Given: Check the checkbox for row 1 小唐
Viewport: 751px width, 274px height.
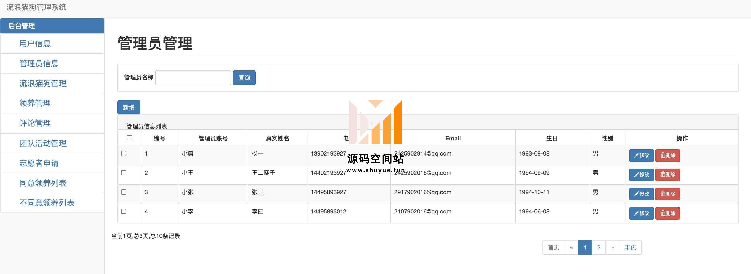Looking at the screenshot, I should point(124,153).
